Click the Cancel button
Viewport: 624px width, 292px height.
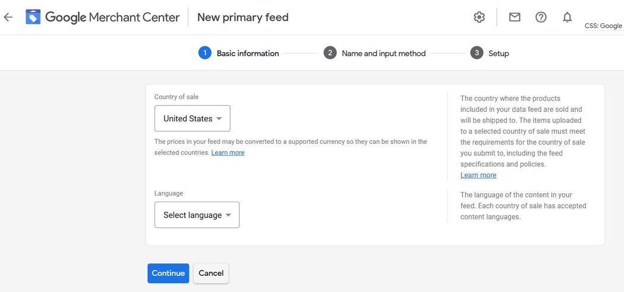point(211,273)
